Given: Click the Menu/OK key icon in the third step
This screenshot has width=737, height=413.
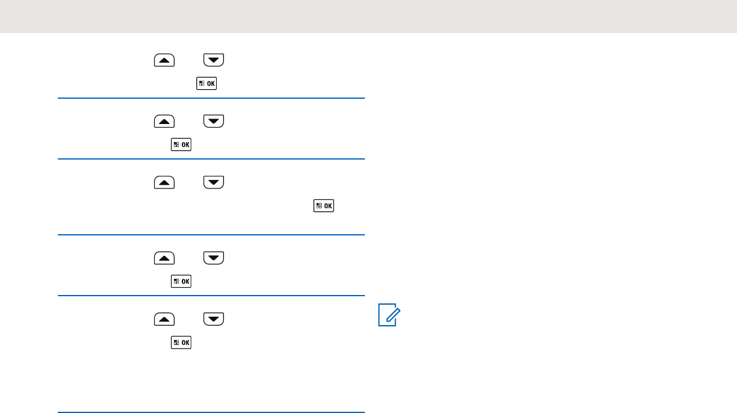Looking at the screenshot, I should 323,206.
